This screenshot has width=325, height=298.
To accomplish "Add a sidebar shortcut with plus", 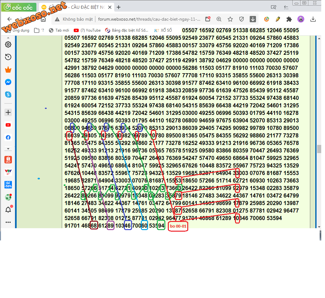I will point(8,112).
